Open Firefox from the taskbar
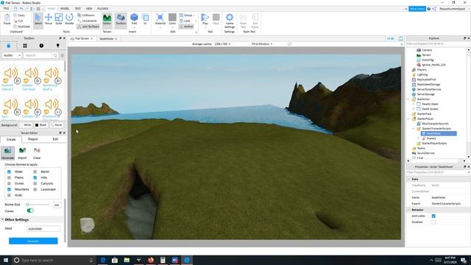The image size is (471, 265). [x=150, y=260]
